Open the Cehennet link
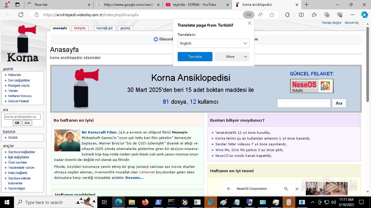 pos(147,172)
